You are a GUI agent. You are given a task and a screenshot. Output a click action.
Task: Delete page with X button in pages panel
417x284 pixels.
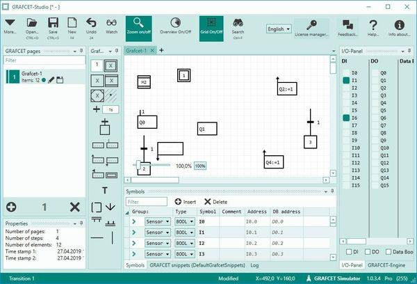(x=75, y=207)
